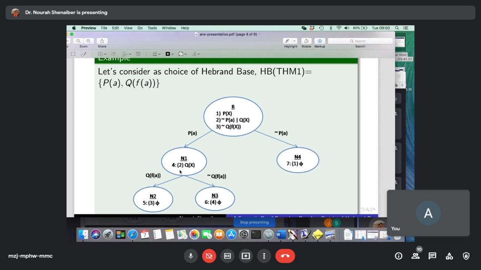Open the fill color swatch
Screen dimensions: 481x270
182,54
